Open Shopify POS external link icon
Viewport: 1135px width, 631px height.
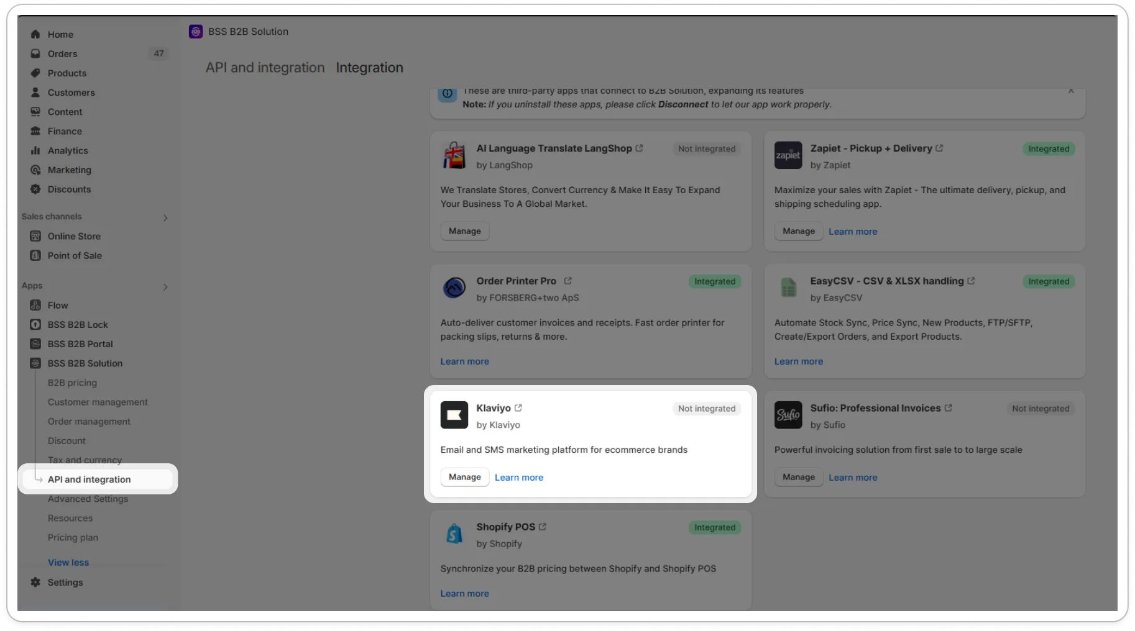click(x=543, y=527)
